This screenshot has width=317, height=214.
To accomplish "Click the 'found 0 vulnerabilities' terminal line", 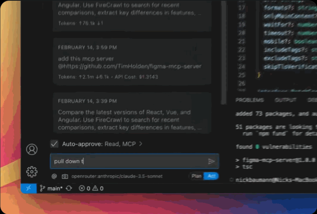I will click(274, 147).
